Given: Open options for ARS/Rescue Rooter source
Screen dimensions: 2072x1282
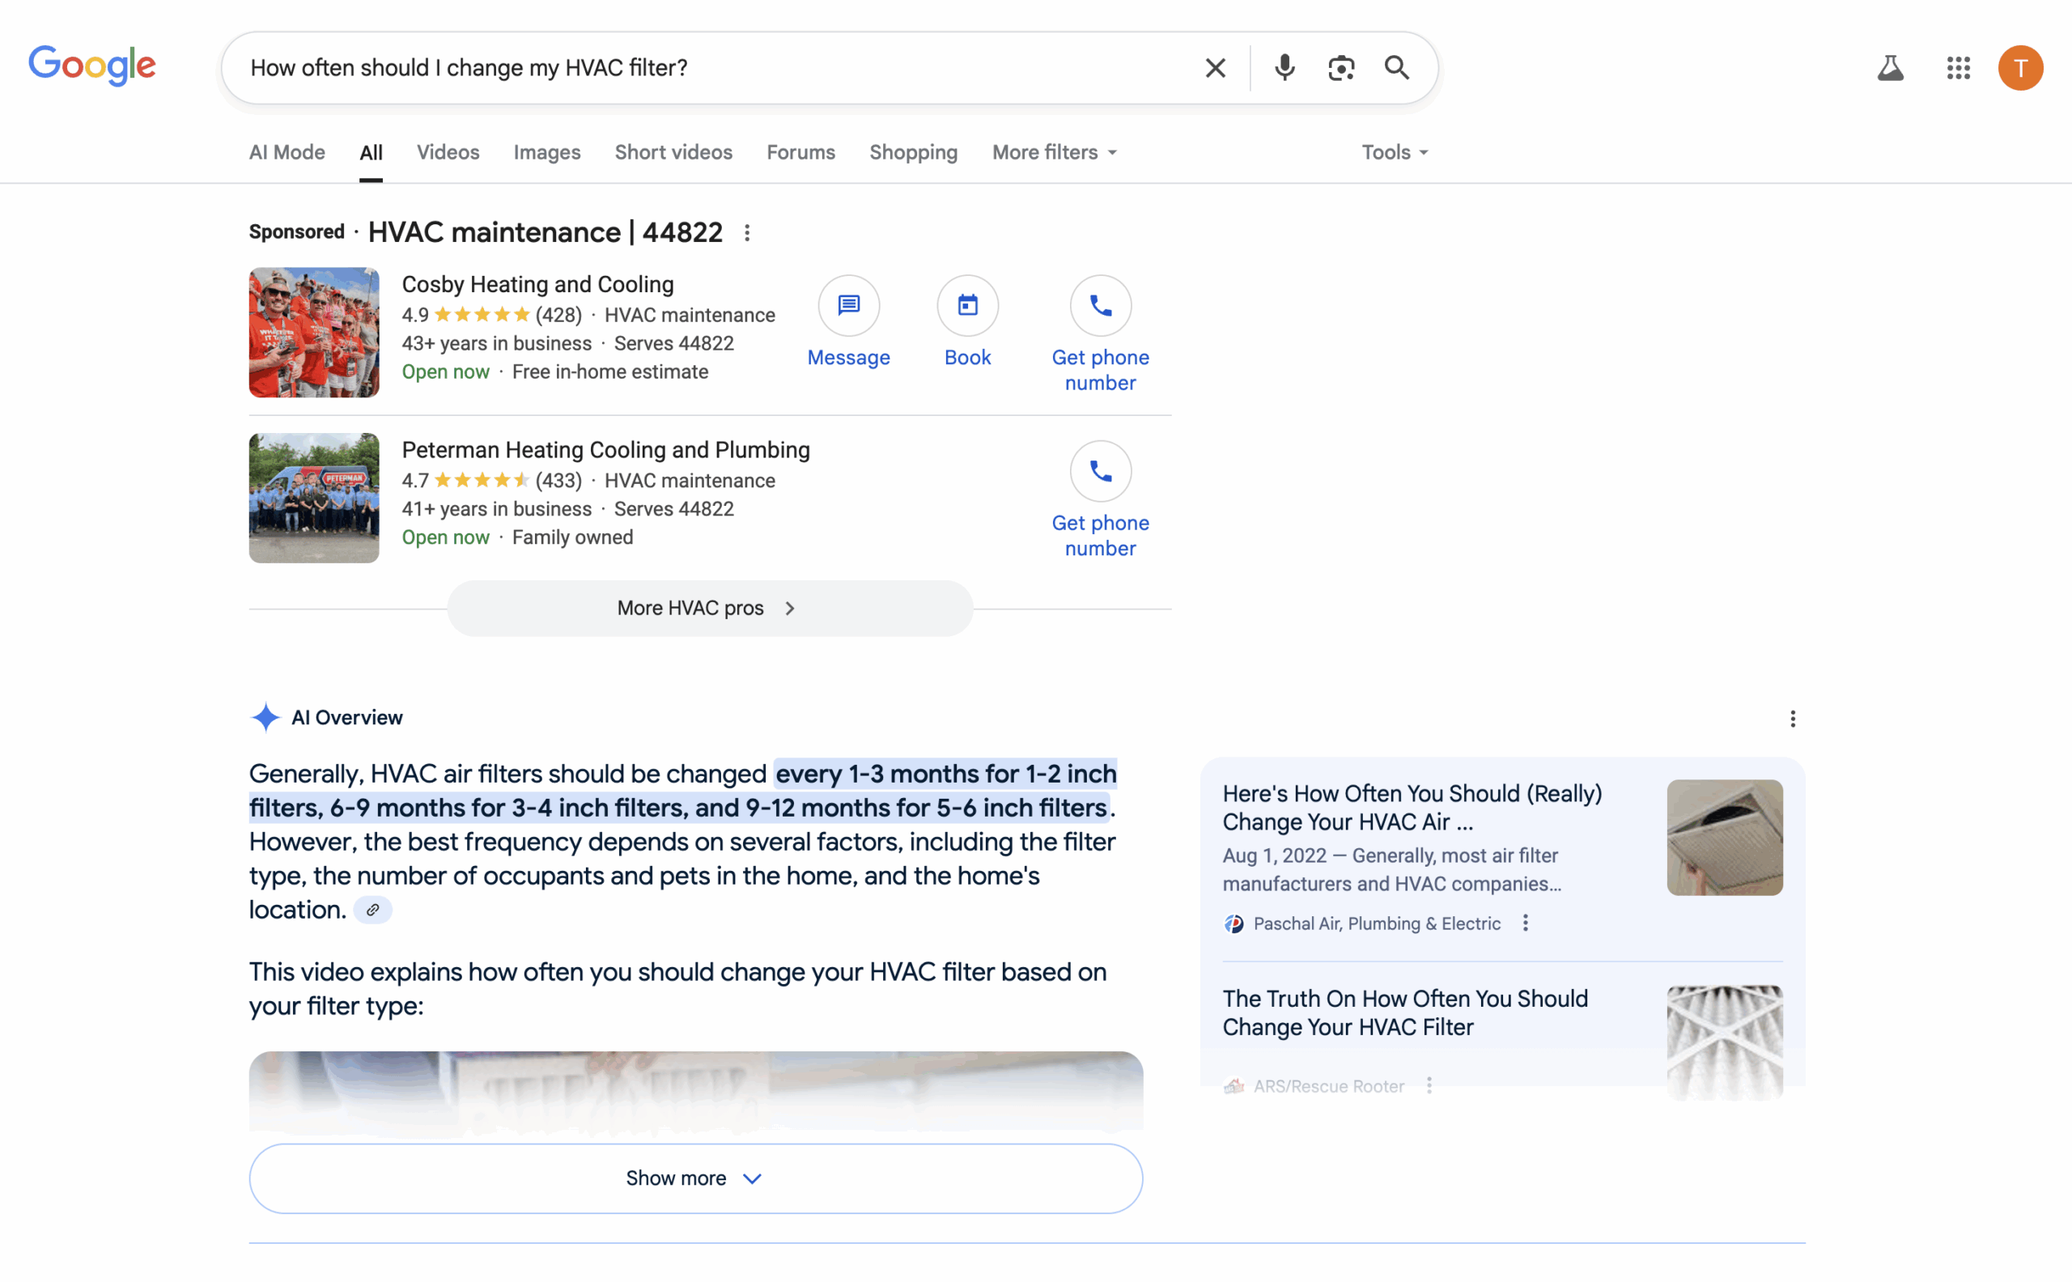Looking at the screenshot, I should (1429, 1086).
